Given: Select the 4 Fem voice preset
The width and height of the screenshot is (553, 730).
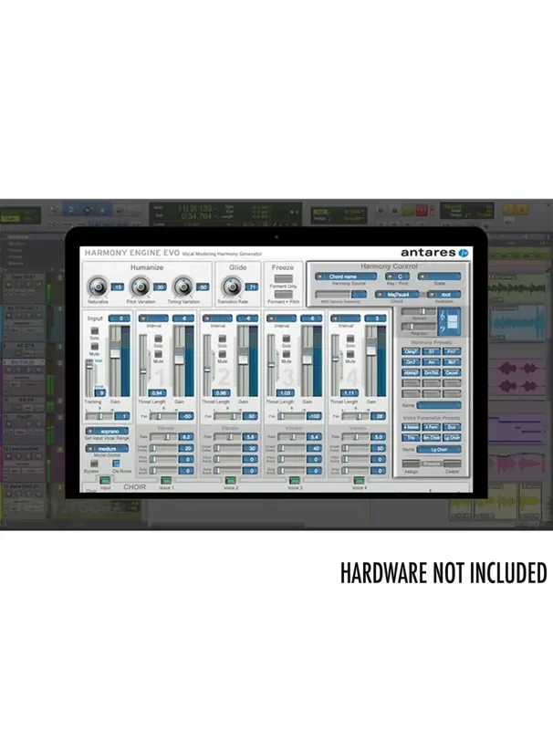Looking at the screenshot, I should (x=431, y=427).
